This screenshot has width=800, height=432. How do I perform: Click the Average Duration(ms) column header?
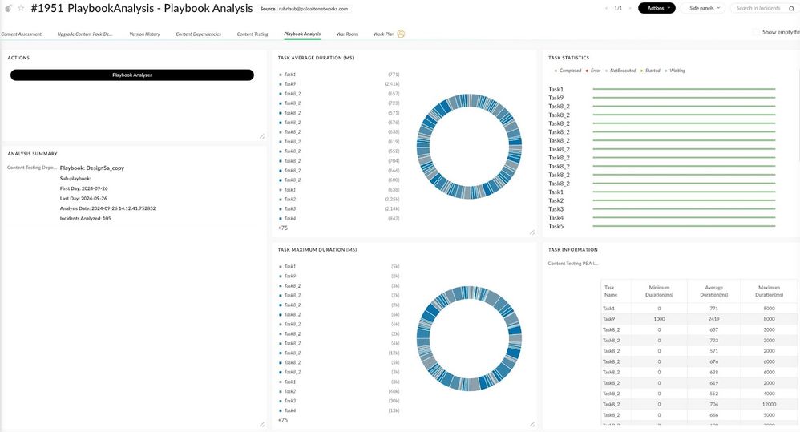point(713,291)
